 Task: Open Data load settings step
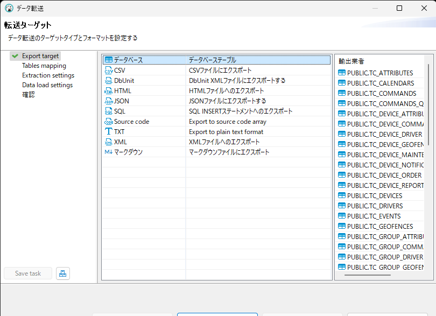47,85
